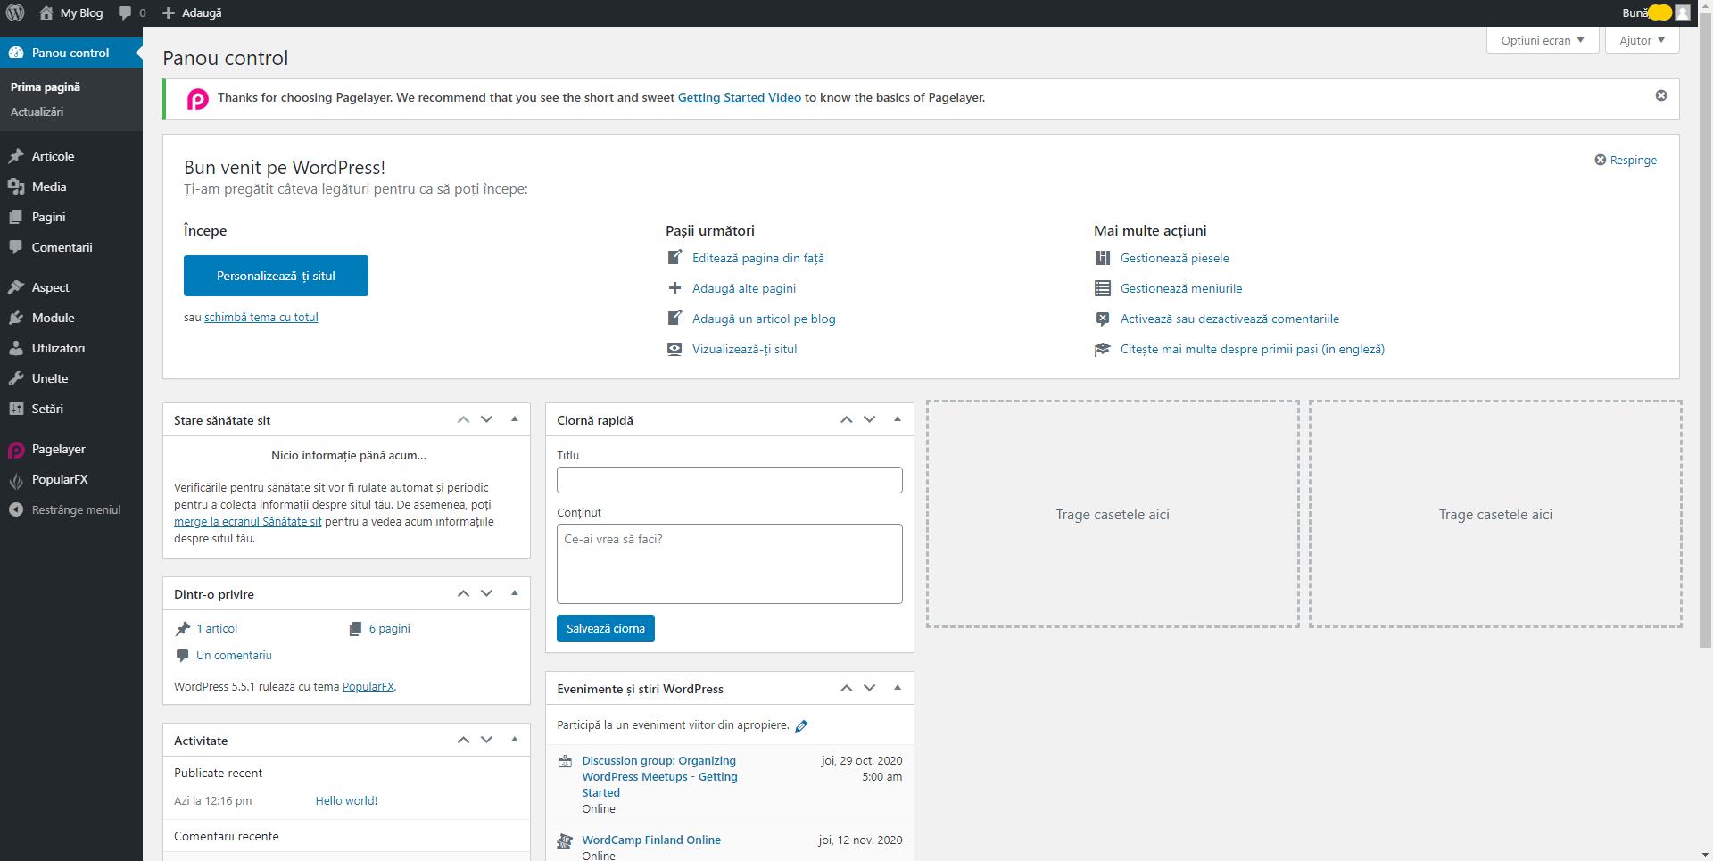Click comments toggle icon near Activează
1713x861 pixels.
tap(1103, 319)
